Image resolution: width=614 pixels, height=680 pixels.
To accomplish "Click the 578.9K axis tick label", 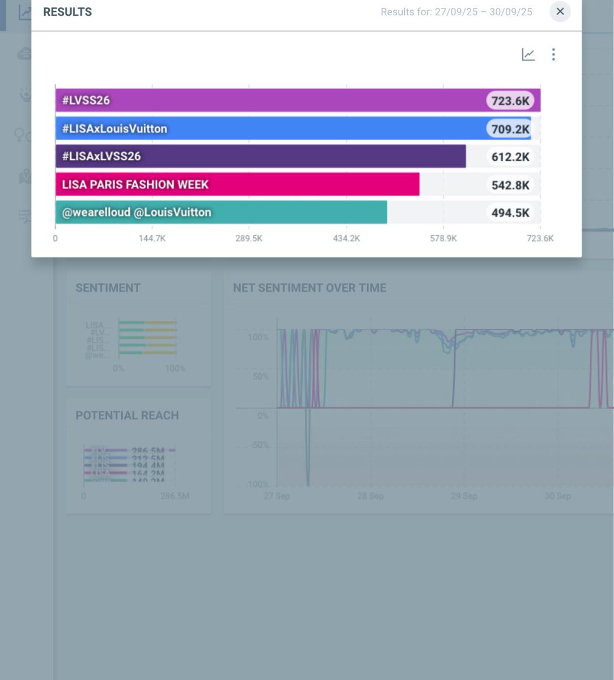I will tap(444, 239).
